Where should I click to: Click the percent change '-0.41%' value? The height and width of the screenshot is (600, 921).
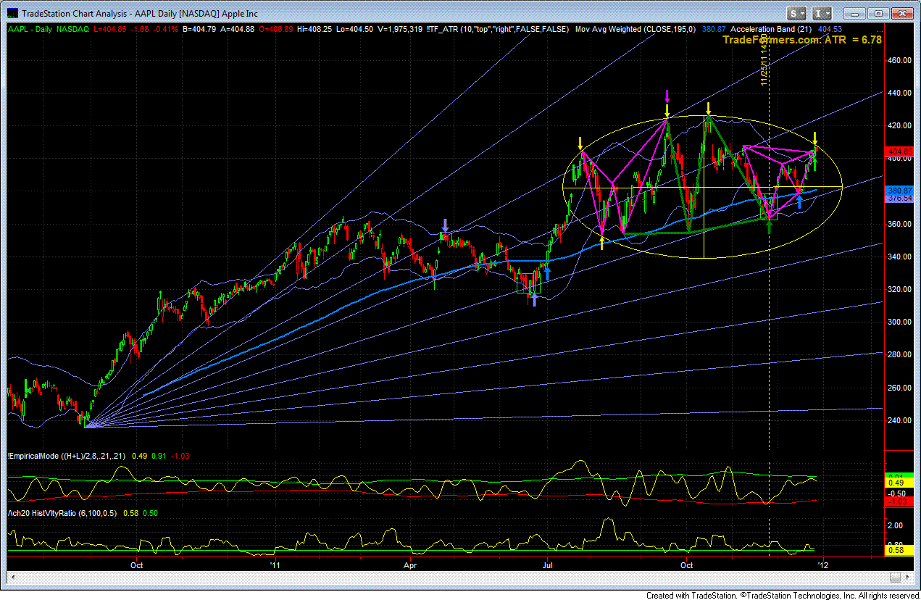pos(167,29)
